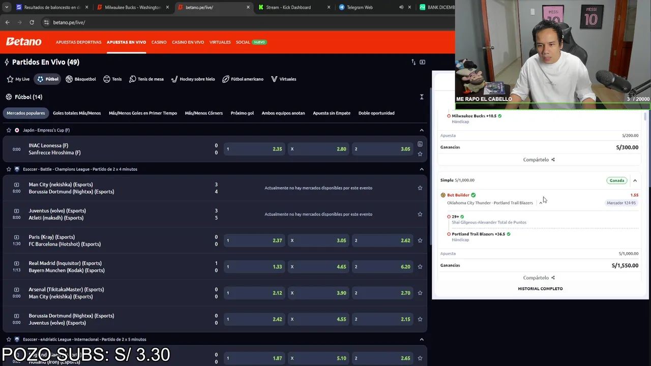Select Tenis de mesa filter
651x366 pixels.
click(146, 79)
